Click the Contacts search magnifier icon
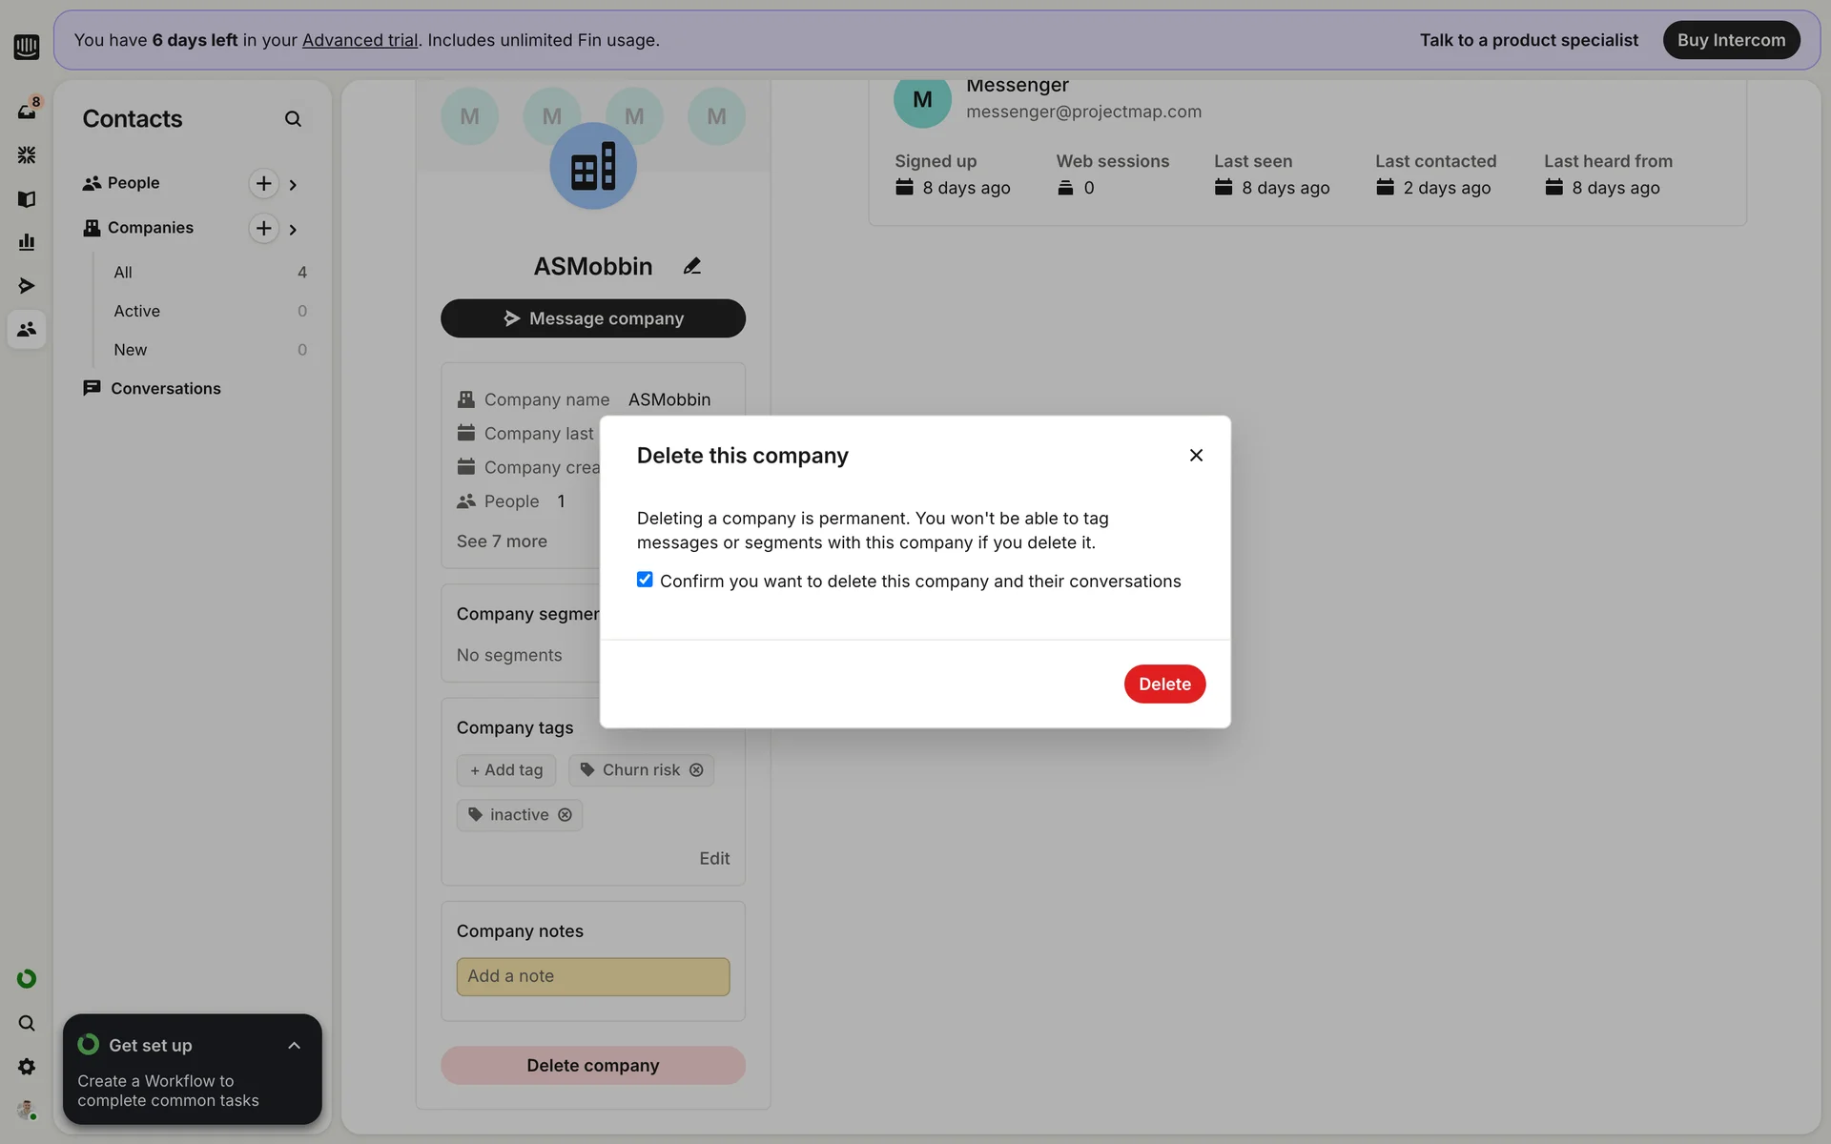The width and height of the screenshot is (1831, 1144). [x=293, y=119]
